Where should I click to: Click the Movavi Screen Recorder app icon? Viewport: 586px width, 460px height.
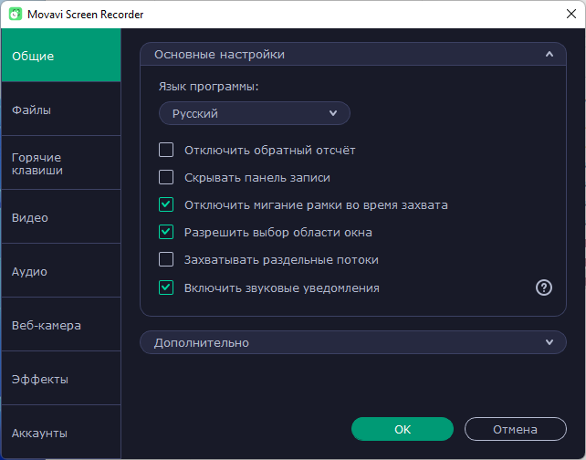point(16,15)
